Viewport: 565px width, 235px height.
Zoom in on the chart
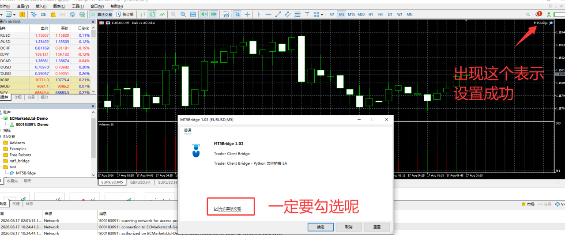click(173, 15)
